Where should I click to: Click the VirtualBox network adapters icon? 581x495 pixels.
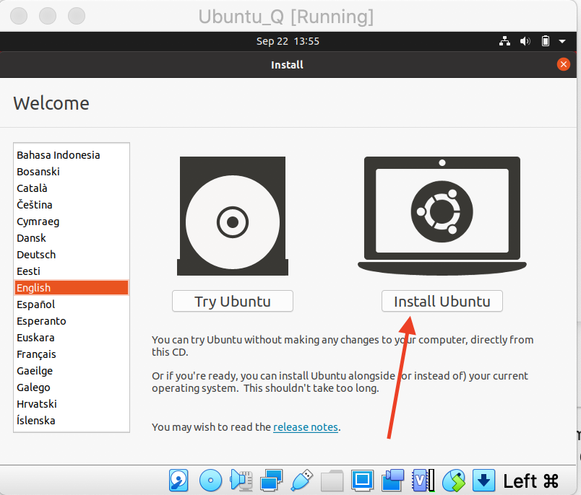271,480
